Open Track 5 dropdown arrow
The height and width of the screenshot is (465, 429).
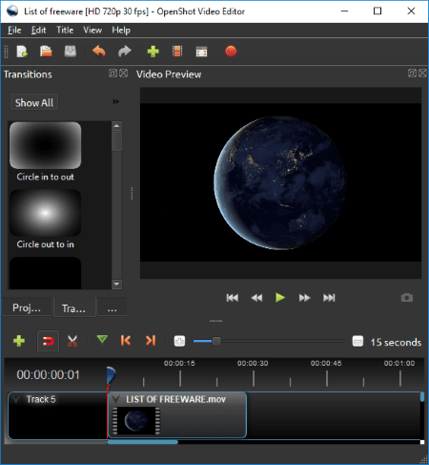[16, 399]
